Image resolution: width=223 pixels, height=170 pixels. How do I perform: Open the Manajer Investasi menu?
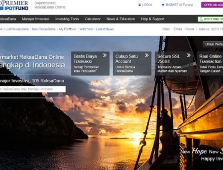(x=35, y=19)
